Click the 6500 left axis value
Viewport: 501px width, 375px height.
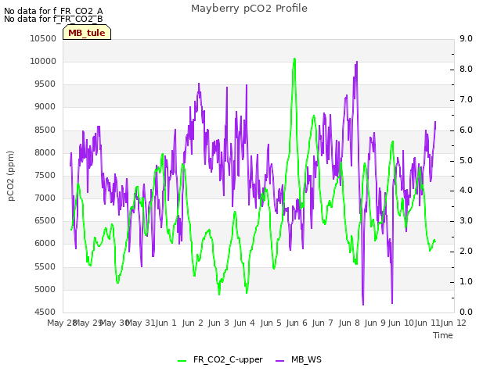[x=45, y=220]
